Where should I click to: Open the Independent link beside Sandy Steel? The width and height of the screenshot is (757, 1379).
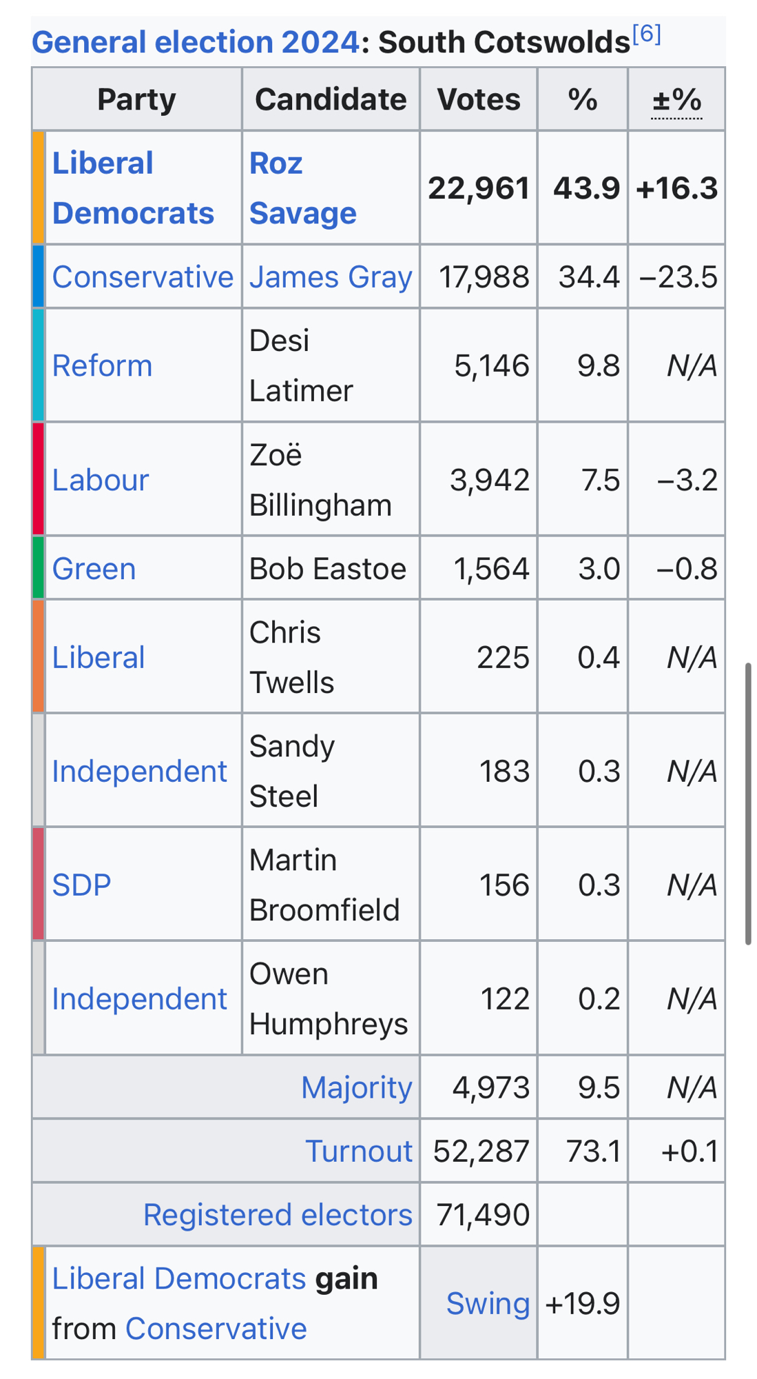click(x=139, y=772)
